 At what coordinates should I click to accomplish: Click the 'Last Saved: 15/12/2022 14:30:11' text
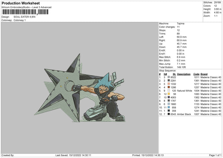point(73,155)
